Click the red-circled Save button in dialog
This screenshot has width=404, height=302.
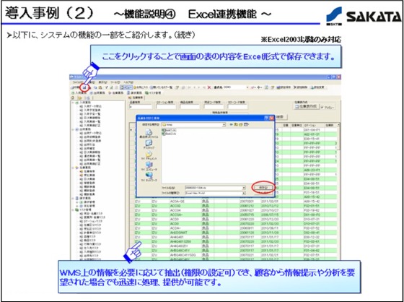pos(263,188)
